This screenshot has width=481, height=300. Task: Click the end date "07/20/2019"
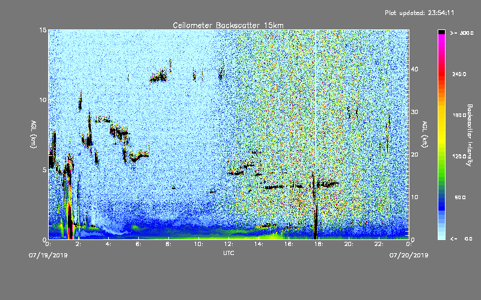(409, 256)
